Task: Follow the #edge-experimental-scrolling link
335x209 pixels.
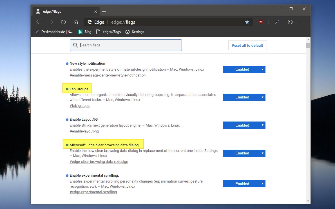Action: click(93, 192)
